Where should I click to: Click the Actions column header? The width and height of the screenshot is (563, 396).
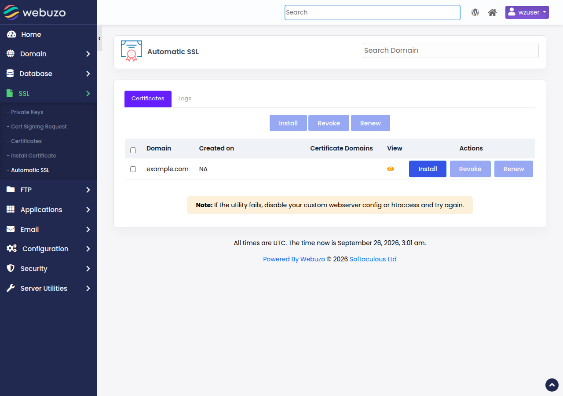(471, 148)
